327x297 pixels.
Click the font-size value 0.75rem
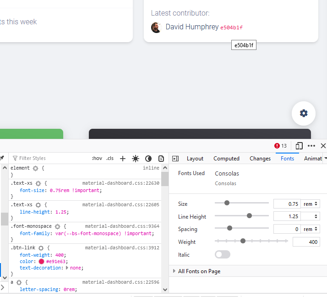tap(60, 190)
